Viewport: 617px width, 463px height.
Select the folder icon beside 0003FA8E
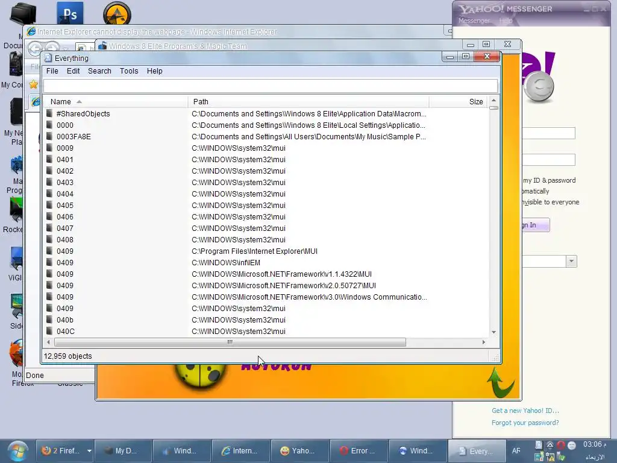[49, 137]
